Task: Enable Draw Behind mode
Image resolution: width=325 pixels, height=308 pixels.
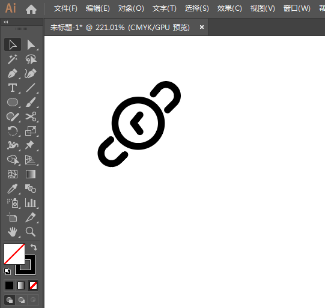Action: (22, 300)
